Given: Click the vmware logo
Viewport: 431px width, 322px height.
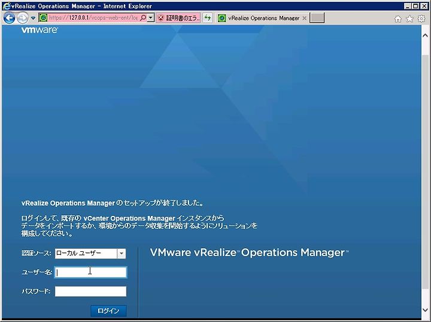Looking at the screenshot, I should [40, 30].
